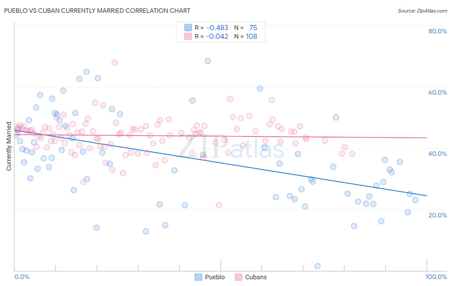
Task: Click the blue Pueblo legend swatch at bottom
Action: tap(199, 277)
